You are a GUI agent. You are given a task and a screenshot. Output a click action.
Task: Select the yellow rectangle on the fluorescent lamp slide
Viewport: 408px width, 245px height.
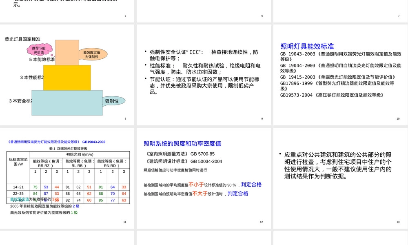pos(67,78)
